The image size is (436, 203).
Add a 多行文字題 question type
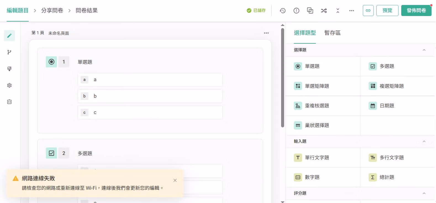(x=397, y=158)
